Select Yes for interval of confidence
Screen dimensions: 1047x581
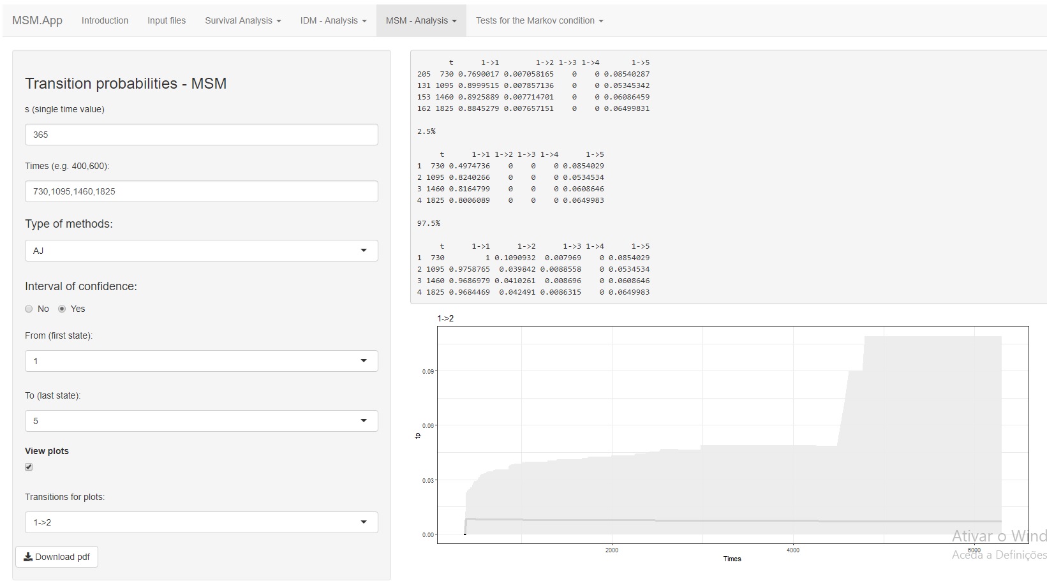click(x=62, y=309)
